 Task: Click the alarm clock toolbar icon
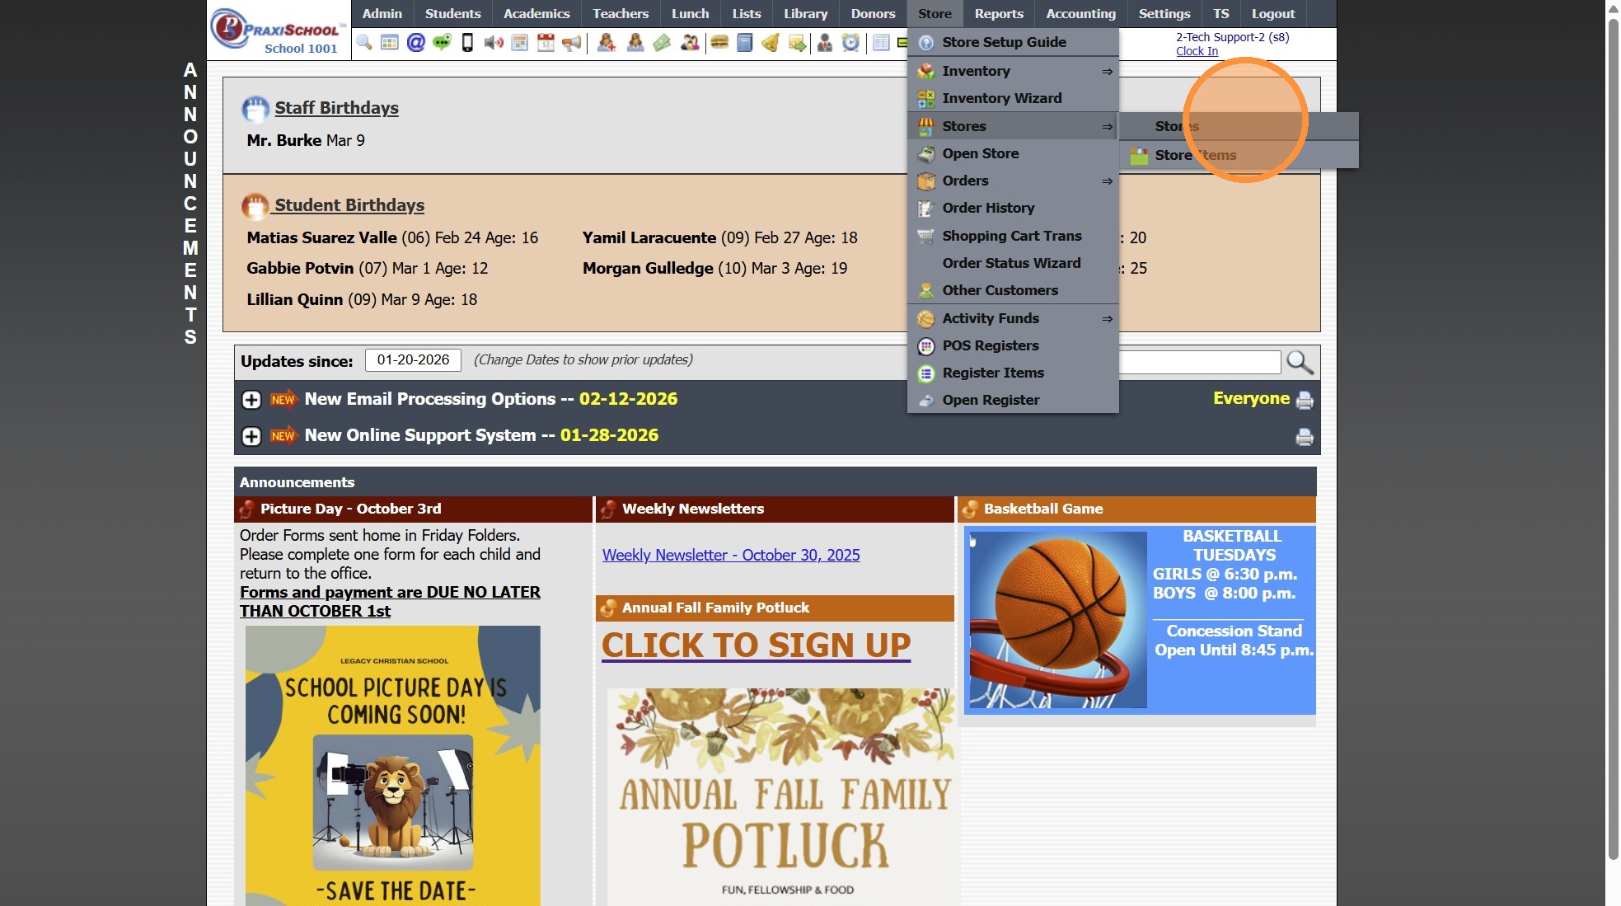(850, 42)
